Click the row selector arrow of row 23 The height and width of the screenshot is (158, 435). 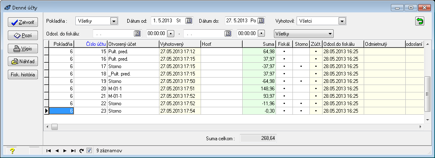46,111
